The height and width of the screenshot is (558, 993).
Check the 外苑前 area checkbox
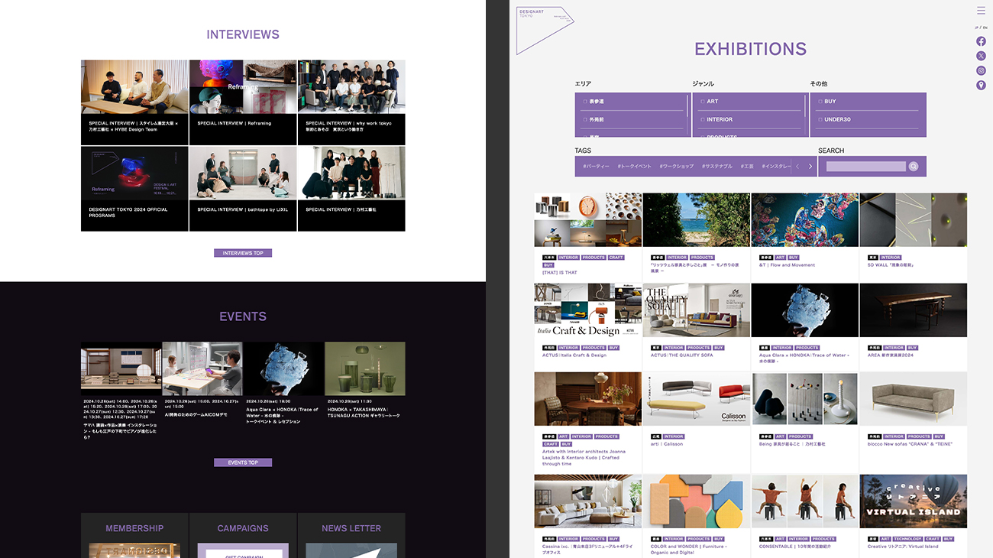tap(585, 120)
